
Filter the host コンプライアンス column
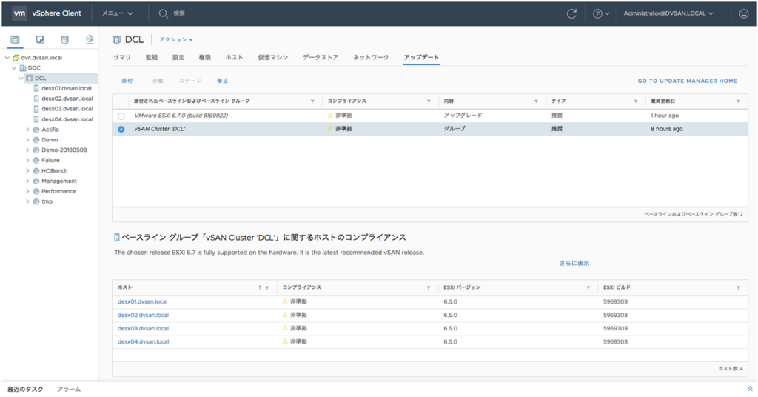(429, 287)
